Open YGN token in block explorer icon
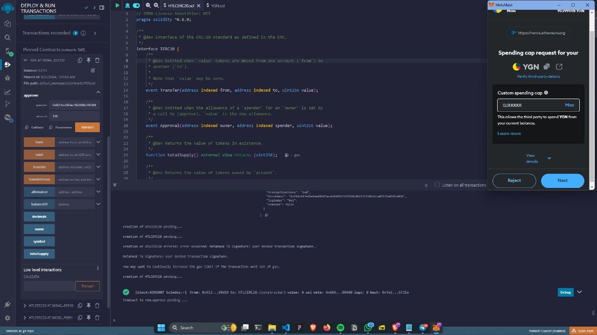Viewport: 597px width, 335px height. tap(559, 67)
